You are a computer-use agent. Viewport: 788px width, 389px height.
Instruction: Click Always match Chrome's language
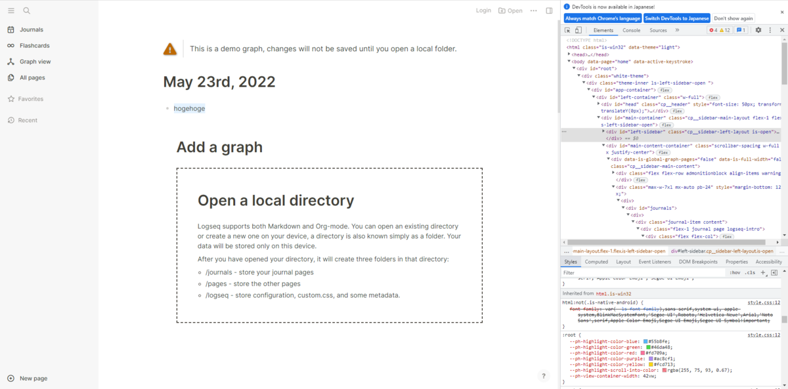coord(602,18)
